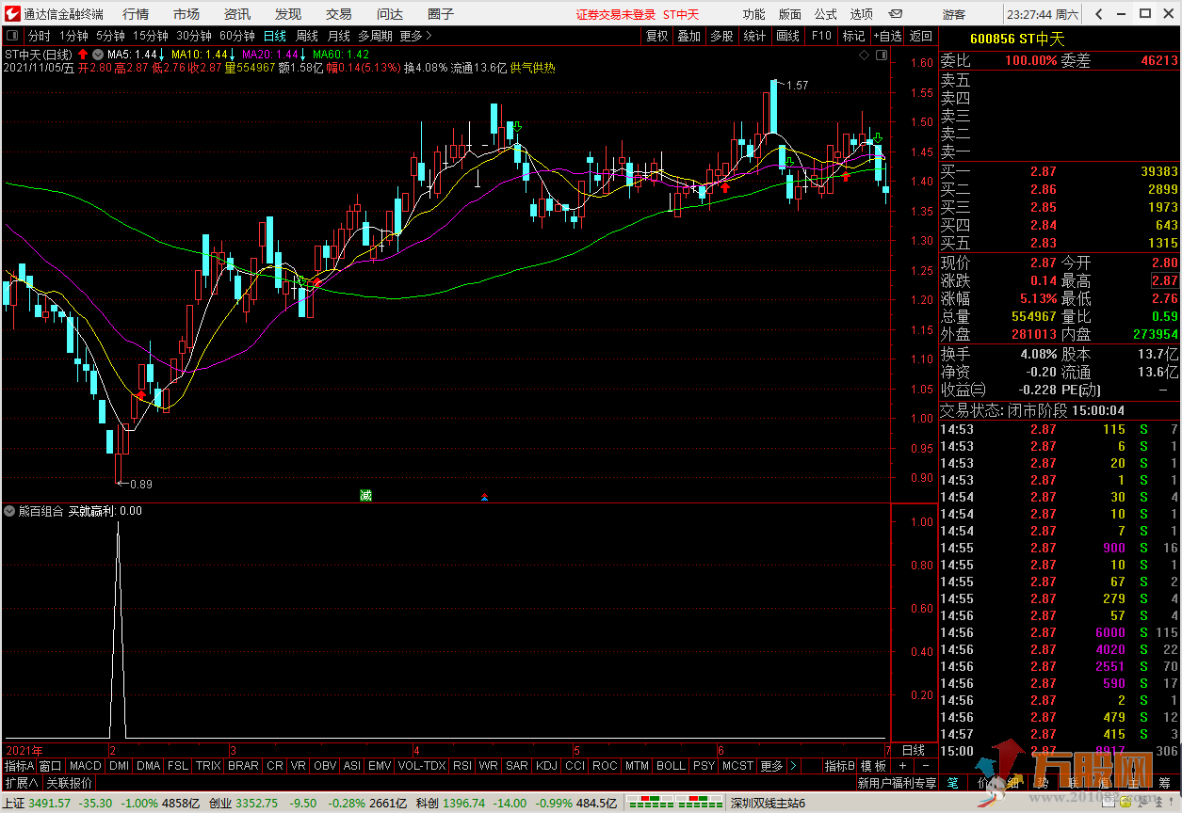Select the MACD indicator tab
1182x813 pixels.
pyautogui.click(x=85, y=766)
